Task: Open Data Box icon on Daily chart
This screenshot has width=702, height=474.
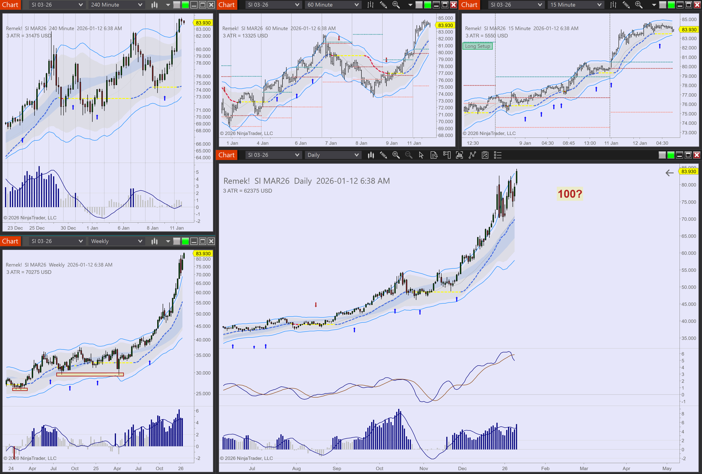Action: (434, 155)
